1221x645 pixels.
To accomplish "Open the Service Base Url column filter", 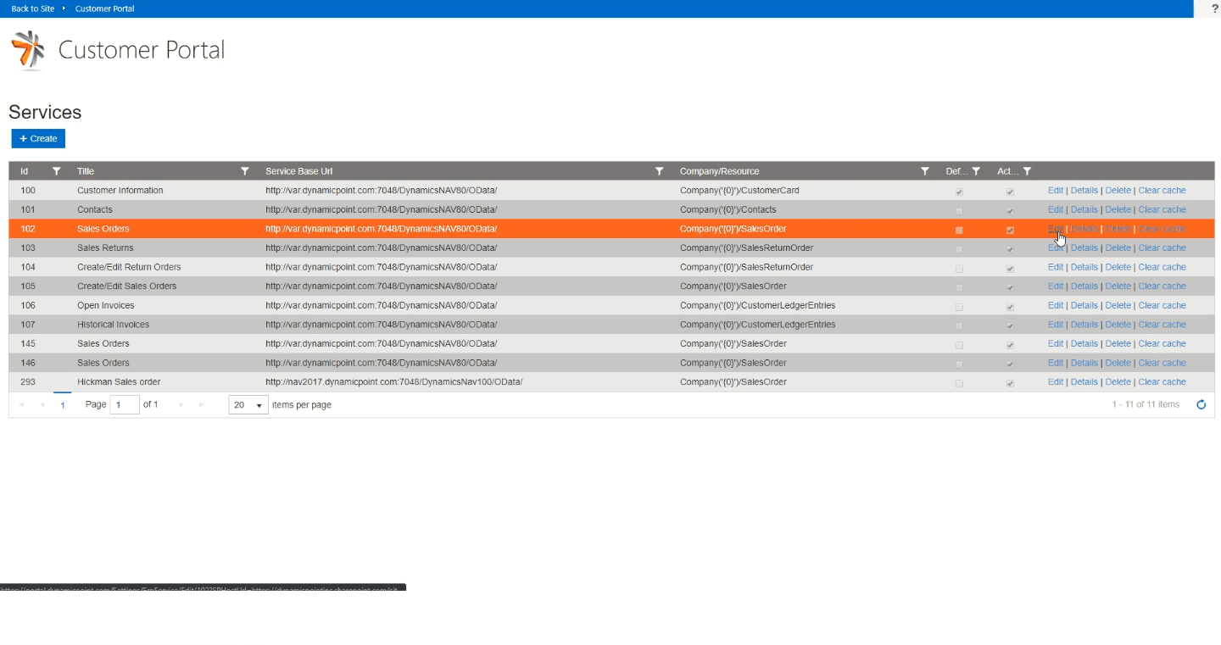I will [659, 171].
